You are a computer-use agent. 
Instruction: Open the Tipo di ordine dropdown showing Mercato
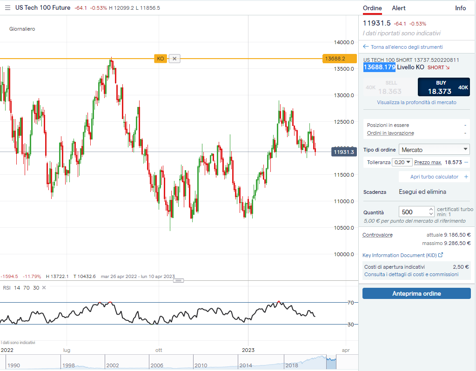click(x=434, y=150)
